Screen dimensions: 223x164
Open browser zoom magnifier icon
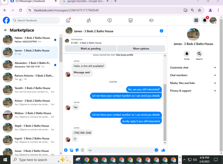point(192,10)
